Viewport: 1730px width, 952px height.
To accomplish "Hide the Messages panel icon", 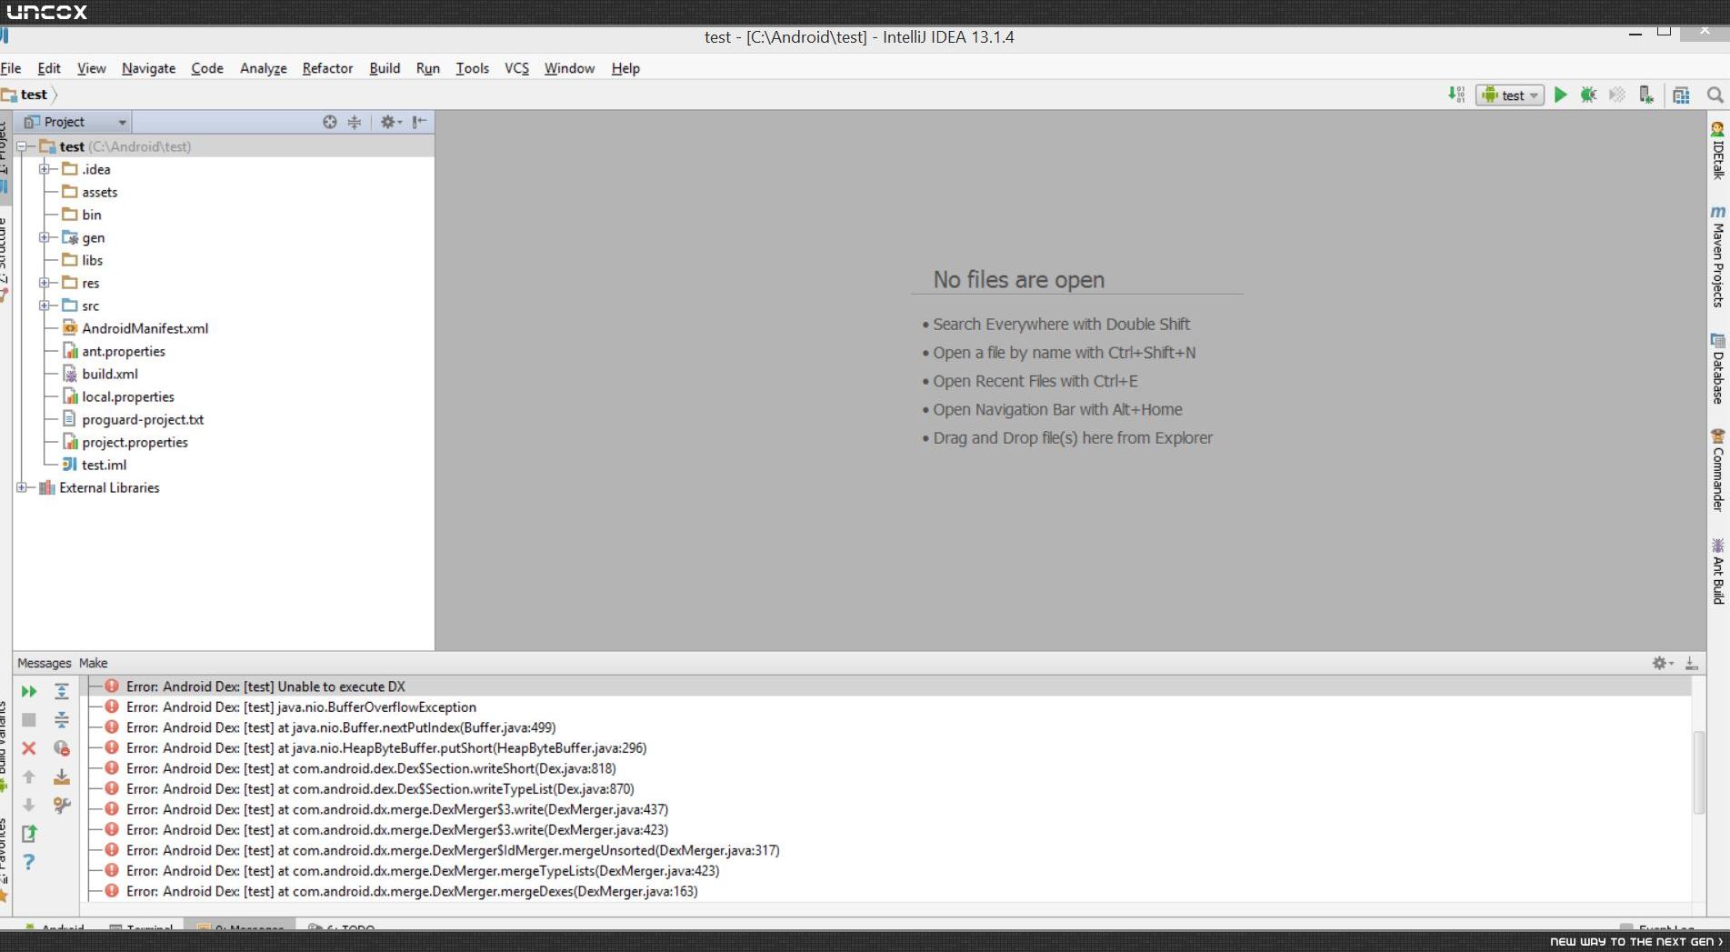I will 1691,664.
